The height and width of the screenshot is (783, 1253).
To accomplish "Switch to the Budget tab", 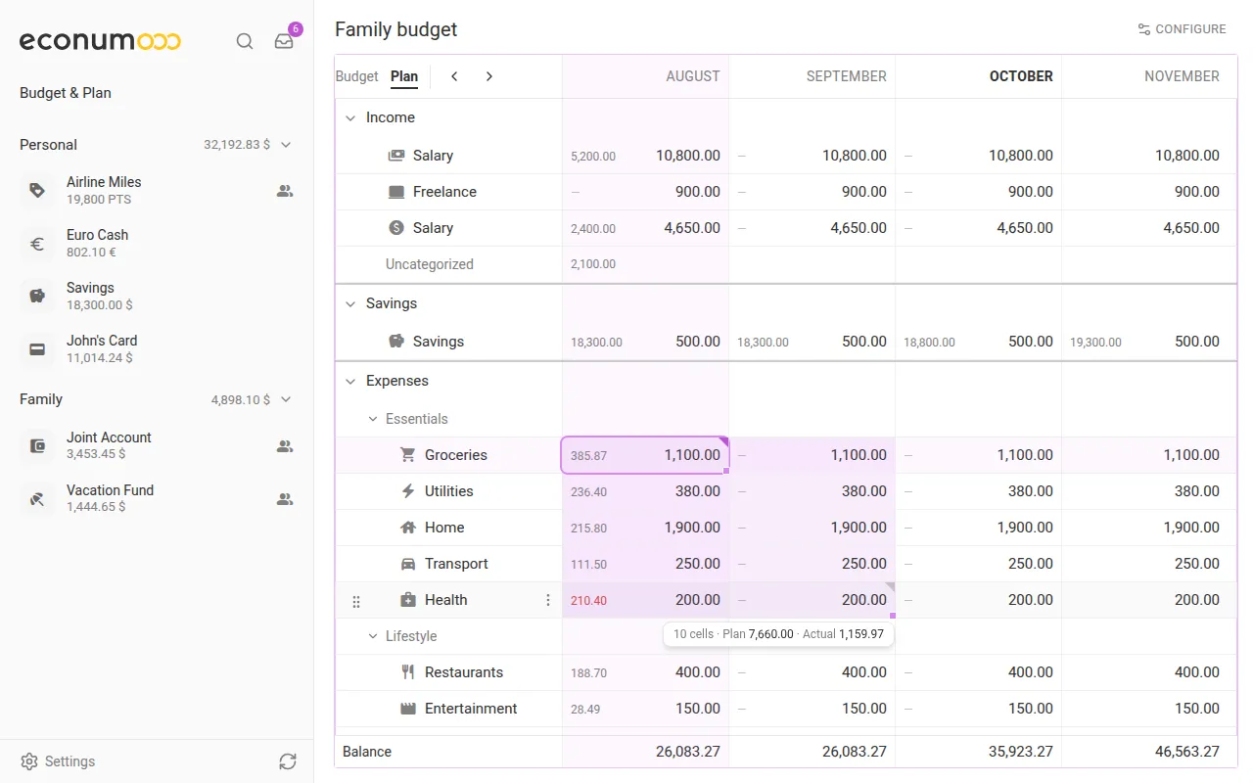I will (356, 76).
